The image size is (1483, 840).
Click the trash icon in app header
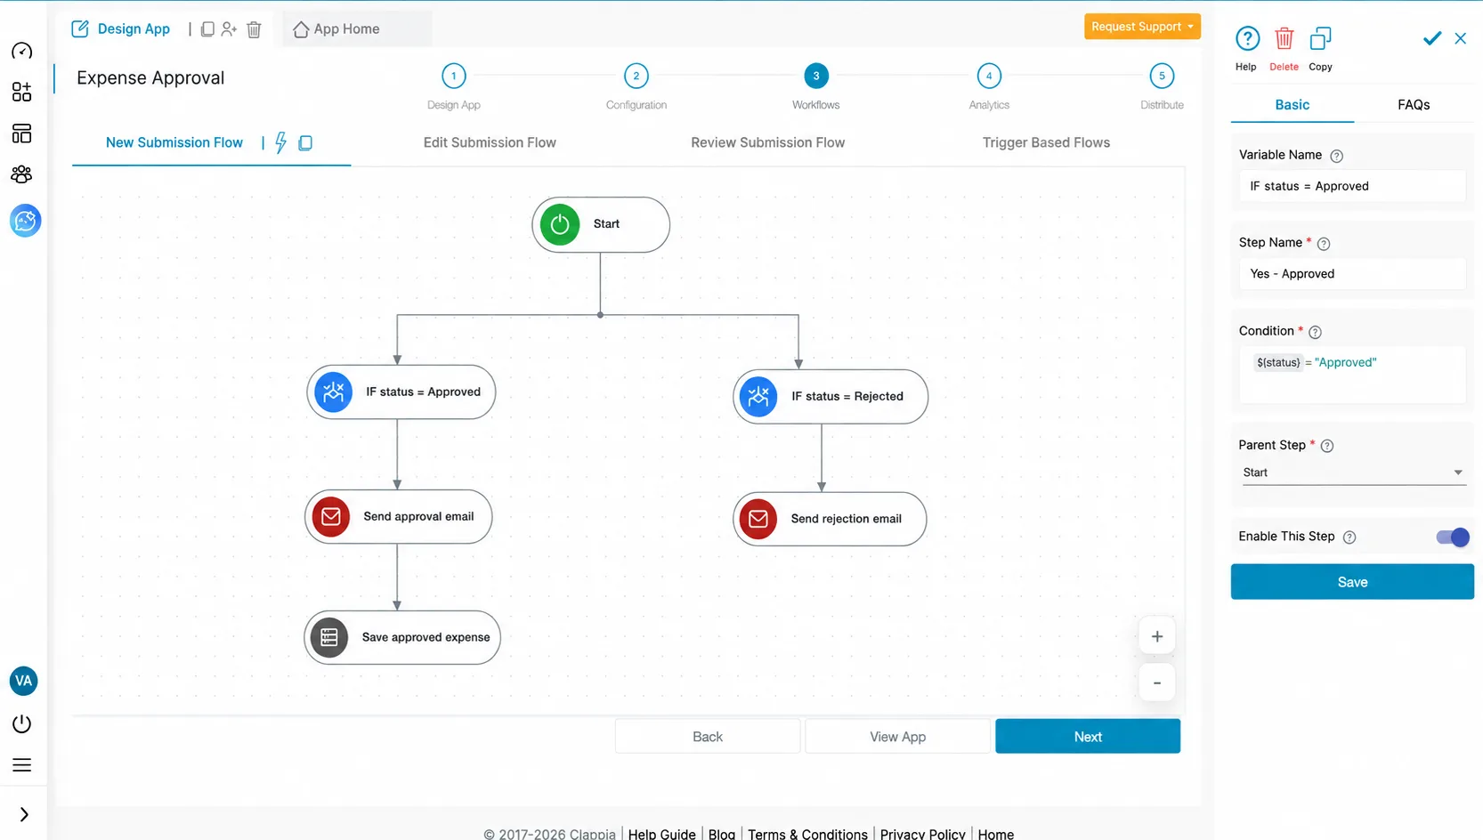tap(254, 29)
